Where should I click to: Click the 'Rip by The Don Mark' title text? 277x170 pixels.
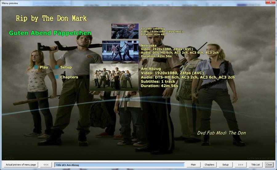click(x=51, y=18)
